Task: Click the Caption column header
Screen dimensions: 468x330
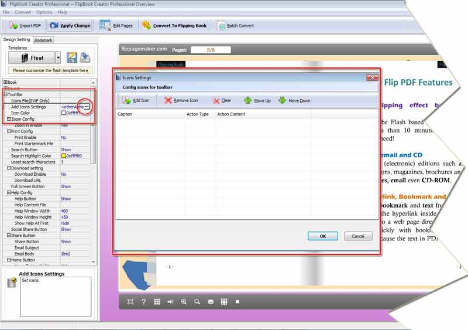Action: coord(150,114)
